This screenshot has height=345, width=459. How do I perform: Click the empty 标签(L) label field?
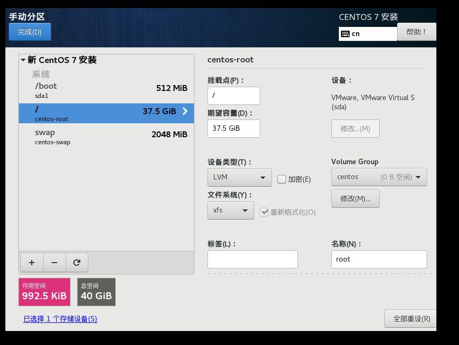(253, 259)
